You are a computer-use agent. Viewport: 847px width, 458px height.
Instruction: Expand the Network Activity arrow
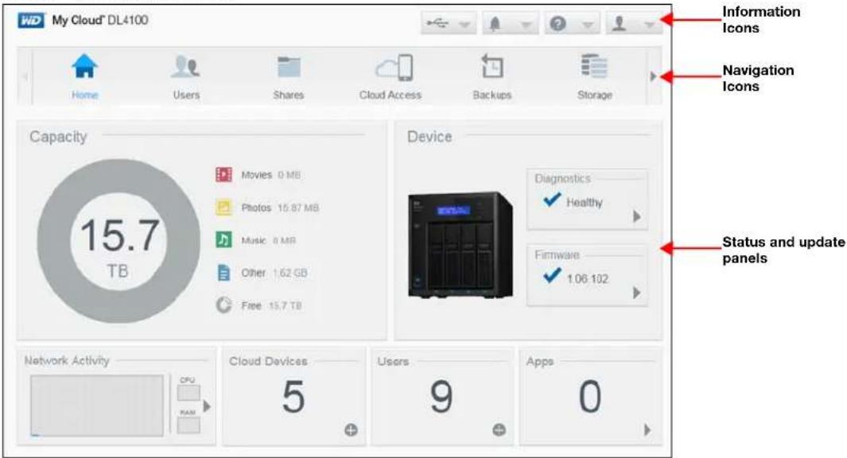click(x=207, y=406)
